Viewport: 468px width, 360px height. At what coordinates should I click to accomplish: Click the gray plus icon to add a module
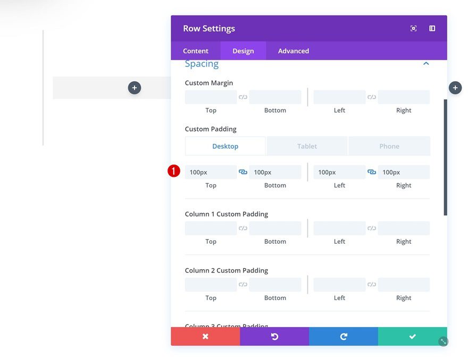pos(134,88)
